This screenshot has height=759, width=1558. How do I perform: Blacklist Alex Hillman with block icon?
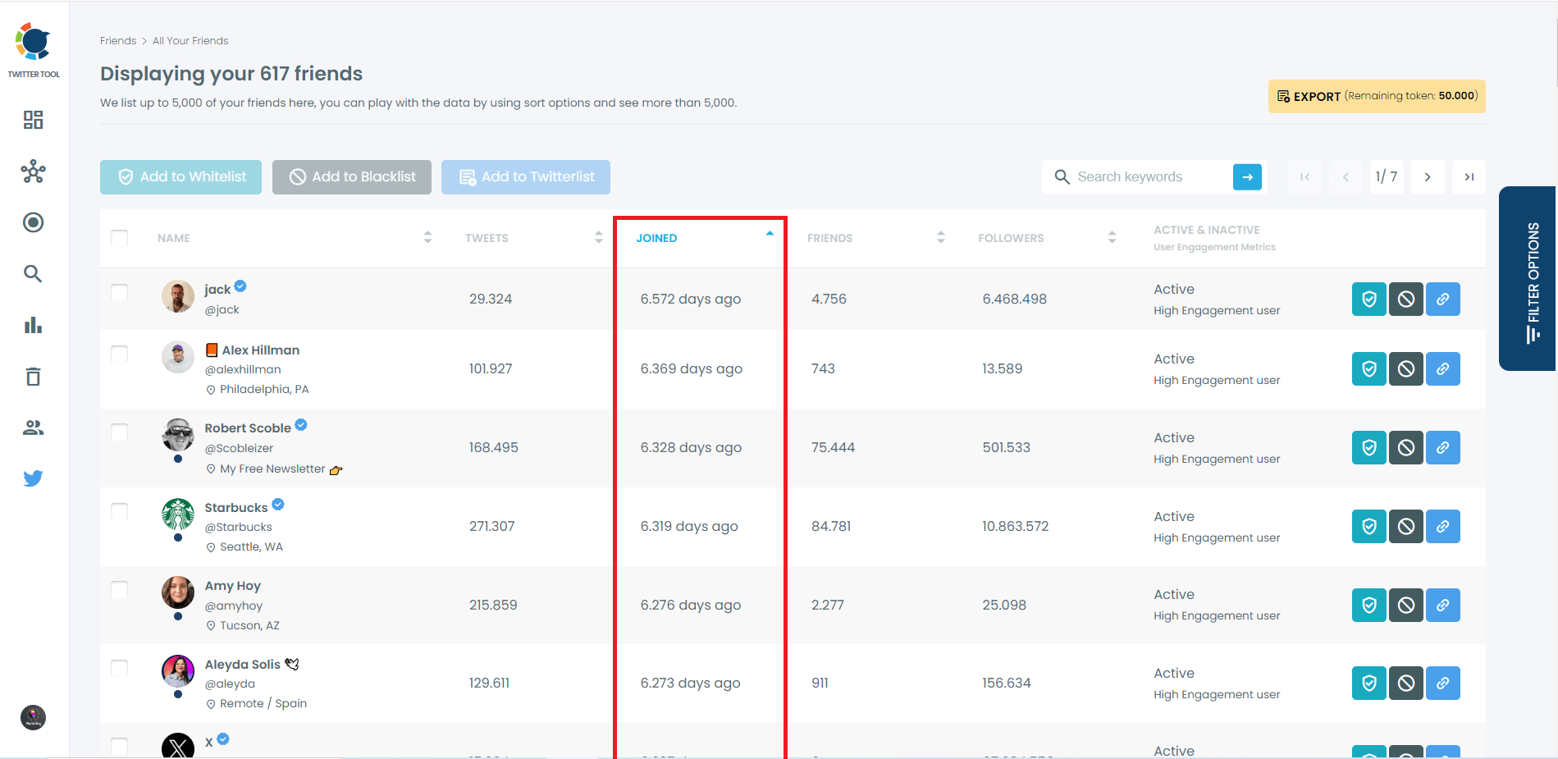click(x=1405, y=369)
